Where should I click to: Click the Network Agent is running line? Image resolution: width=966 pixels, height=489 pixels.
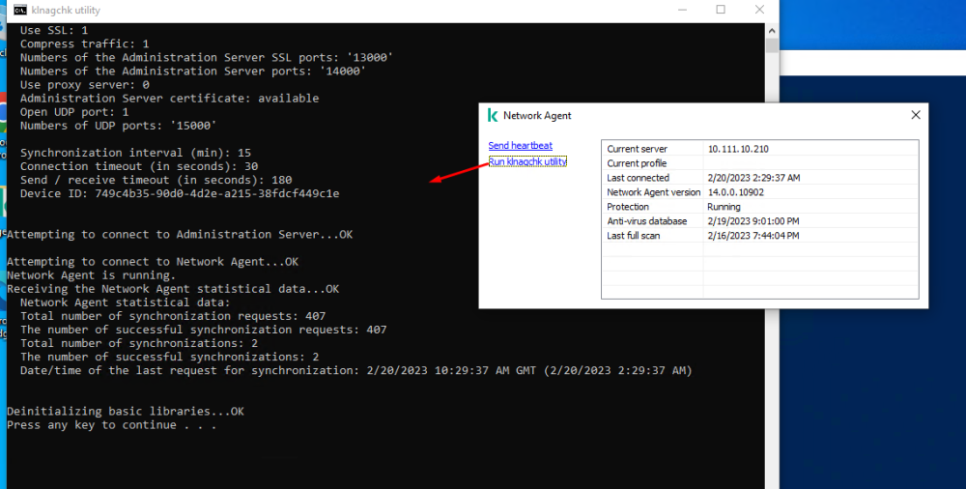point(91,275)
